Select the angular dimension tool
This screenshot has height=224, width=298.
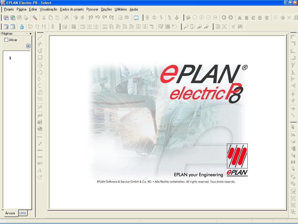click(x=40, y=170)
